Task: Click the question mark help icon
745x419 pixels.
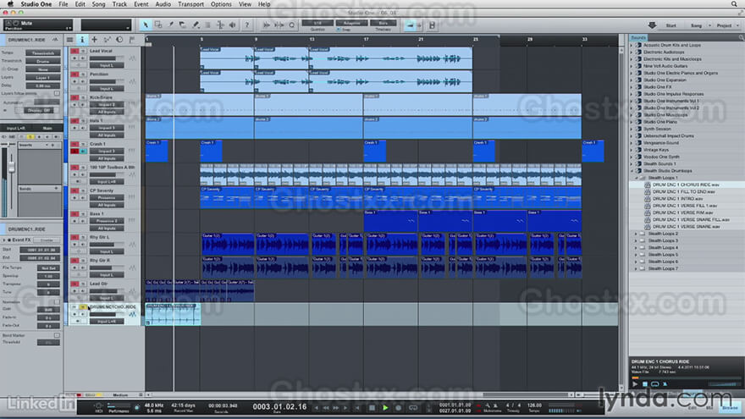Action: coord(246,25)
